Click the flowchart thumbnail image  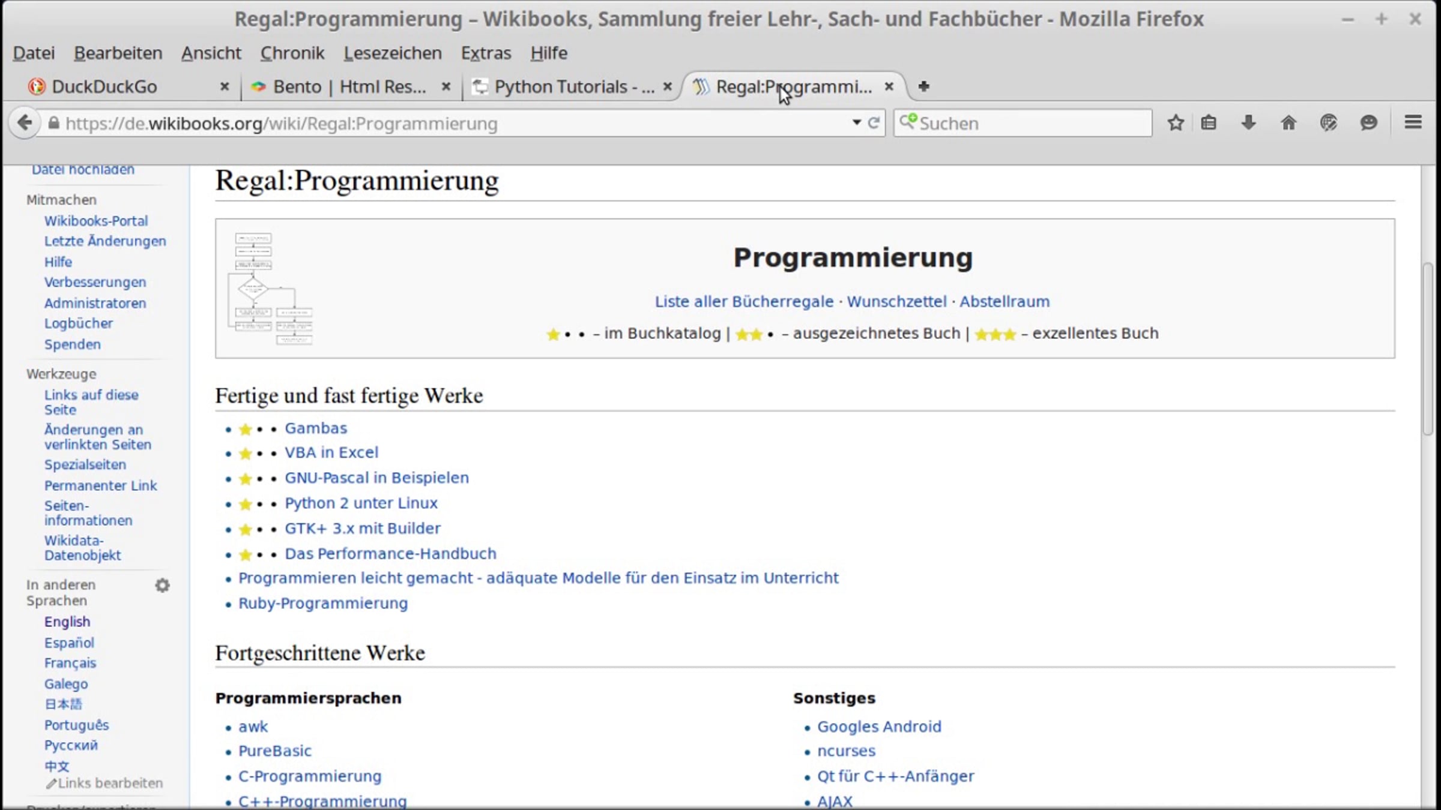270,289
